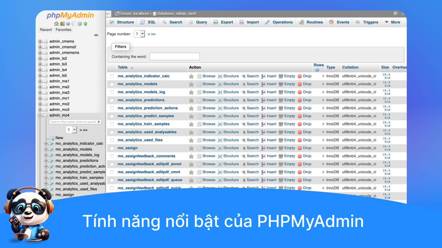Open page settings gear in top bar
Screen dimensions: 442x248
tap(395, 13)
